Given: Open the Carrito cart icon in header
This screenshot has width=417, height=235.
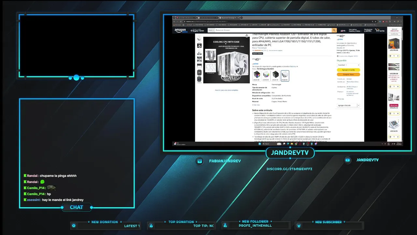Looking at the screenshot, I should (x=380, y=30).
